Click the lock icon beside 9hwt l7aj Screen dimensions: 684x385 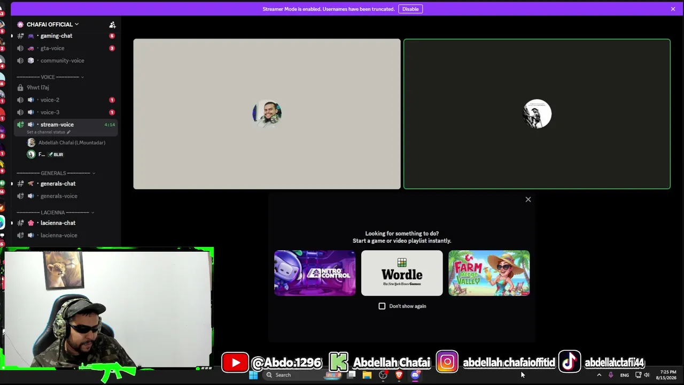20,87
